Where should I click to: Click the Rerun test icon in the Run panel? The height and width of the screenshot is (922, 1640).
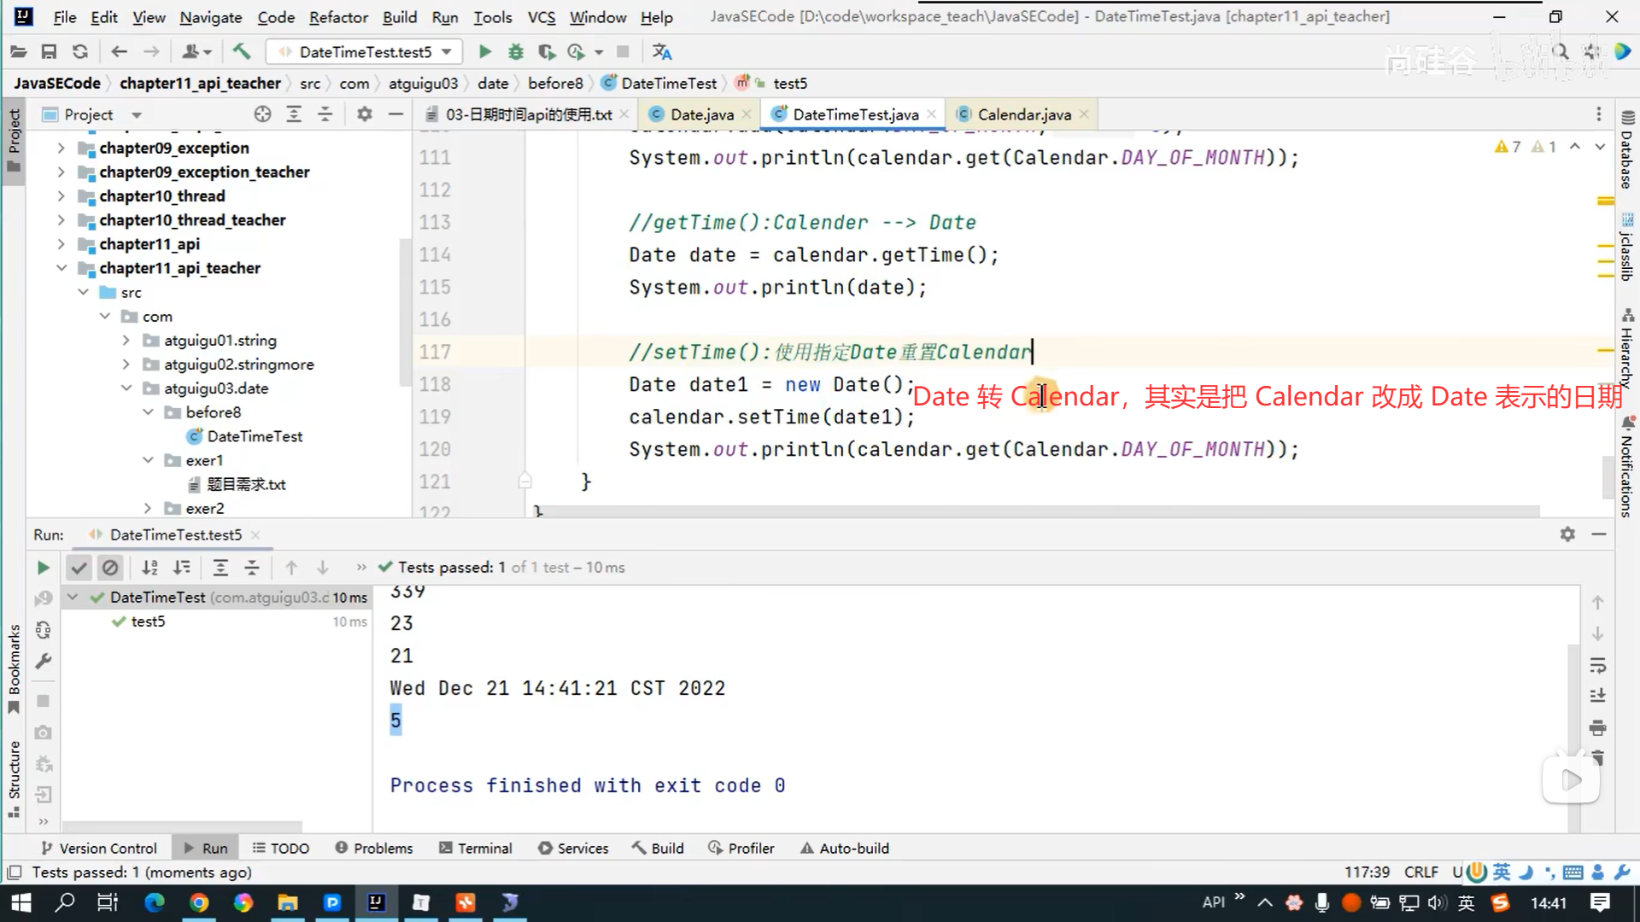click(43, 568)
